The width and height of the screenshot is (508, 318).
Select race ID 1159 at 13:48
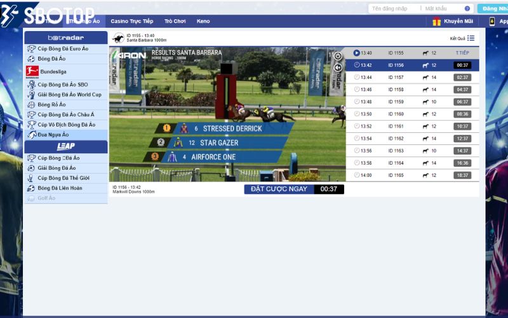412,102
